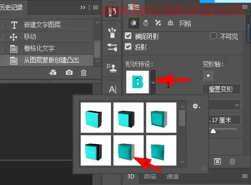
Task: Open preset picker gear settings menu
Action: [196, 106]
